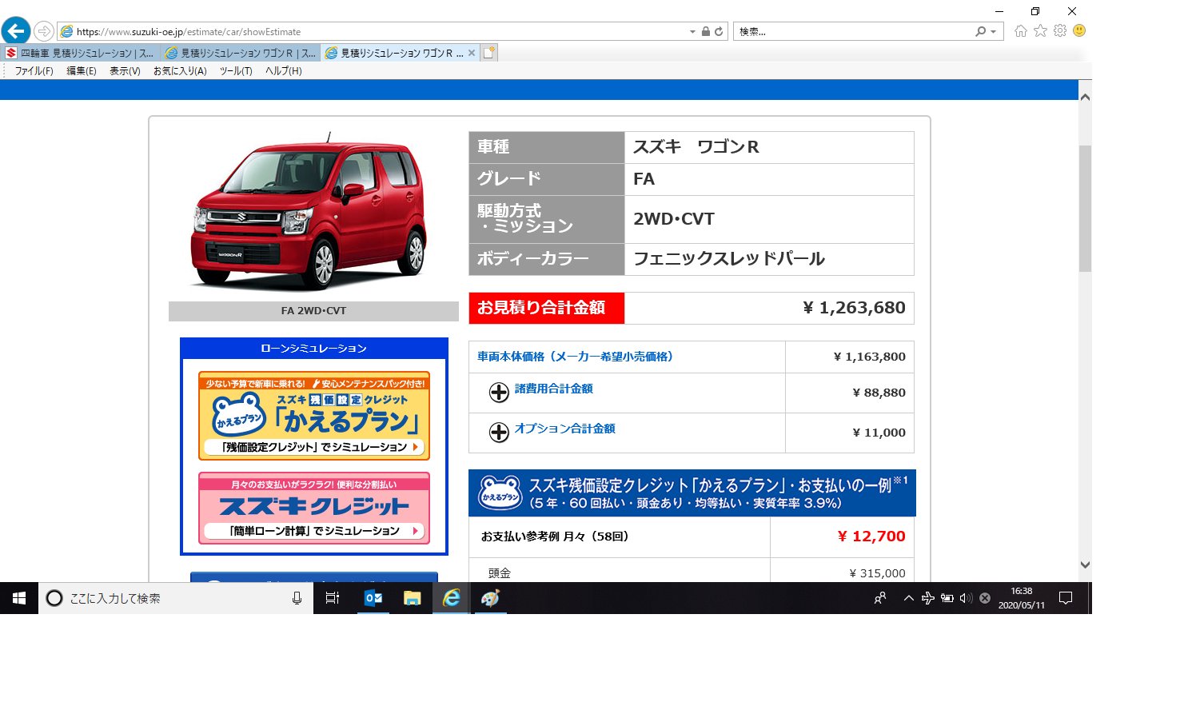Screen dimensions: 1196x726
Task: Open the スズキクレジット 簡単ローン計算 banner
Action: pyautogui.click(x=314, y=509)
